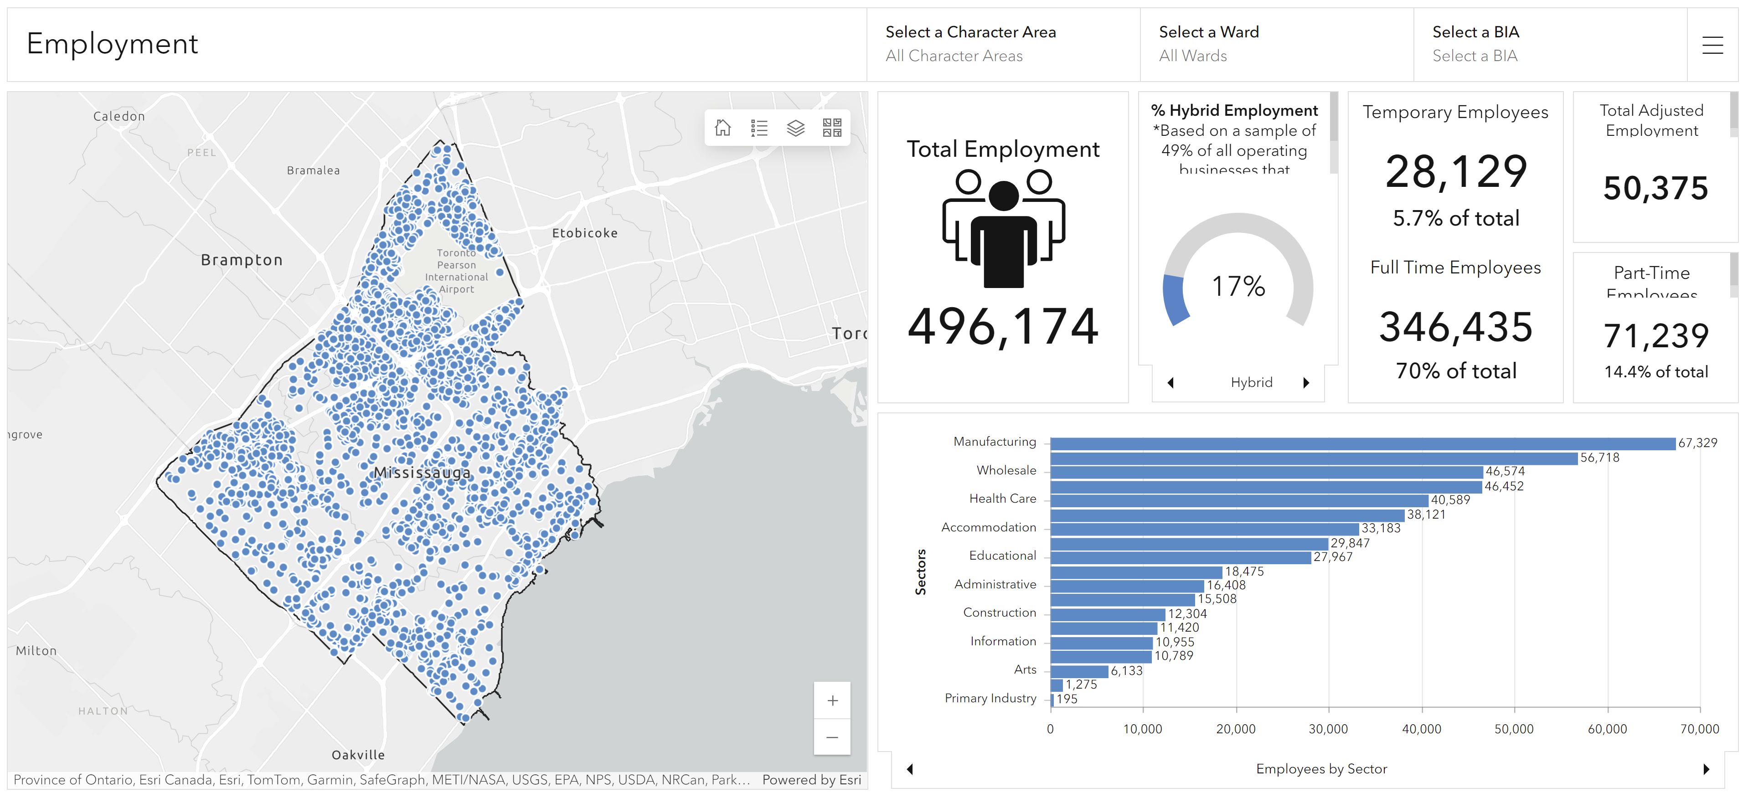Go to next hybrid gauge view arrow
This screenshot has width=1748, height=798.
(1305, 383)
